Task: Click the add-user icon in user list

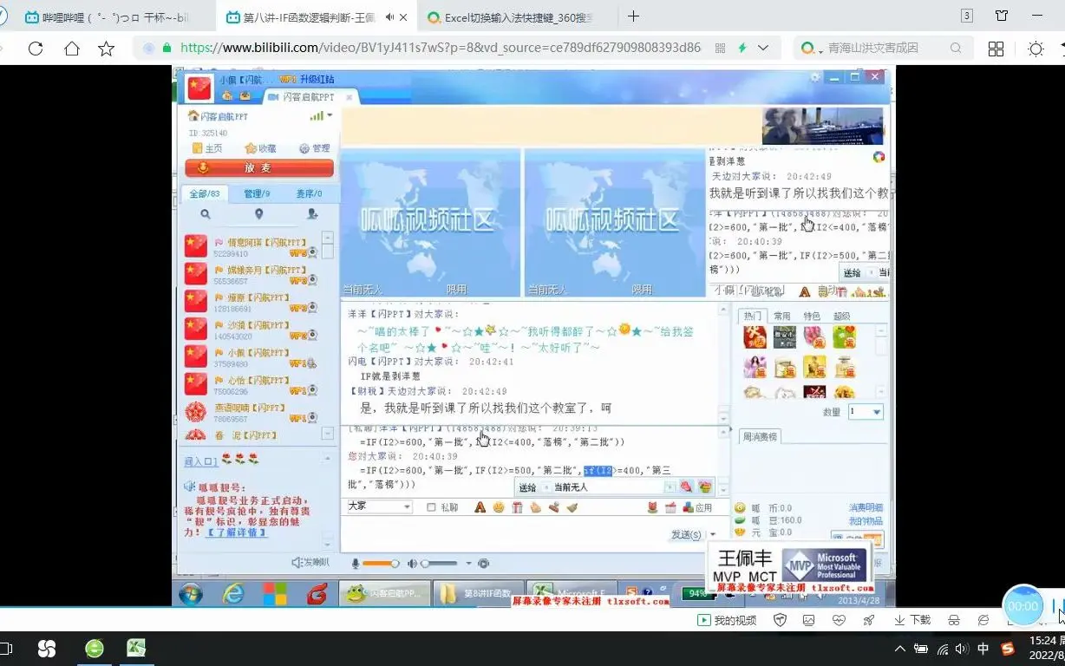Action: pos(312,214)
